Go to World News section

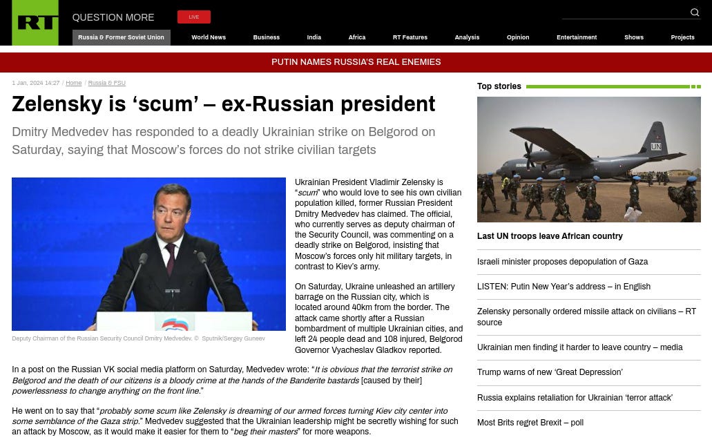(209, 37)
